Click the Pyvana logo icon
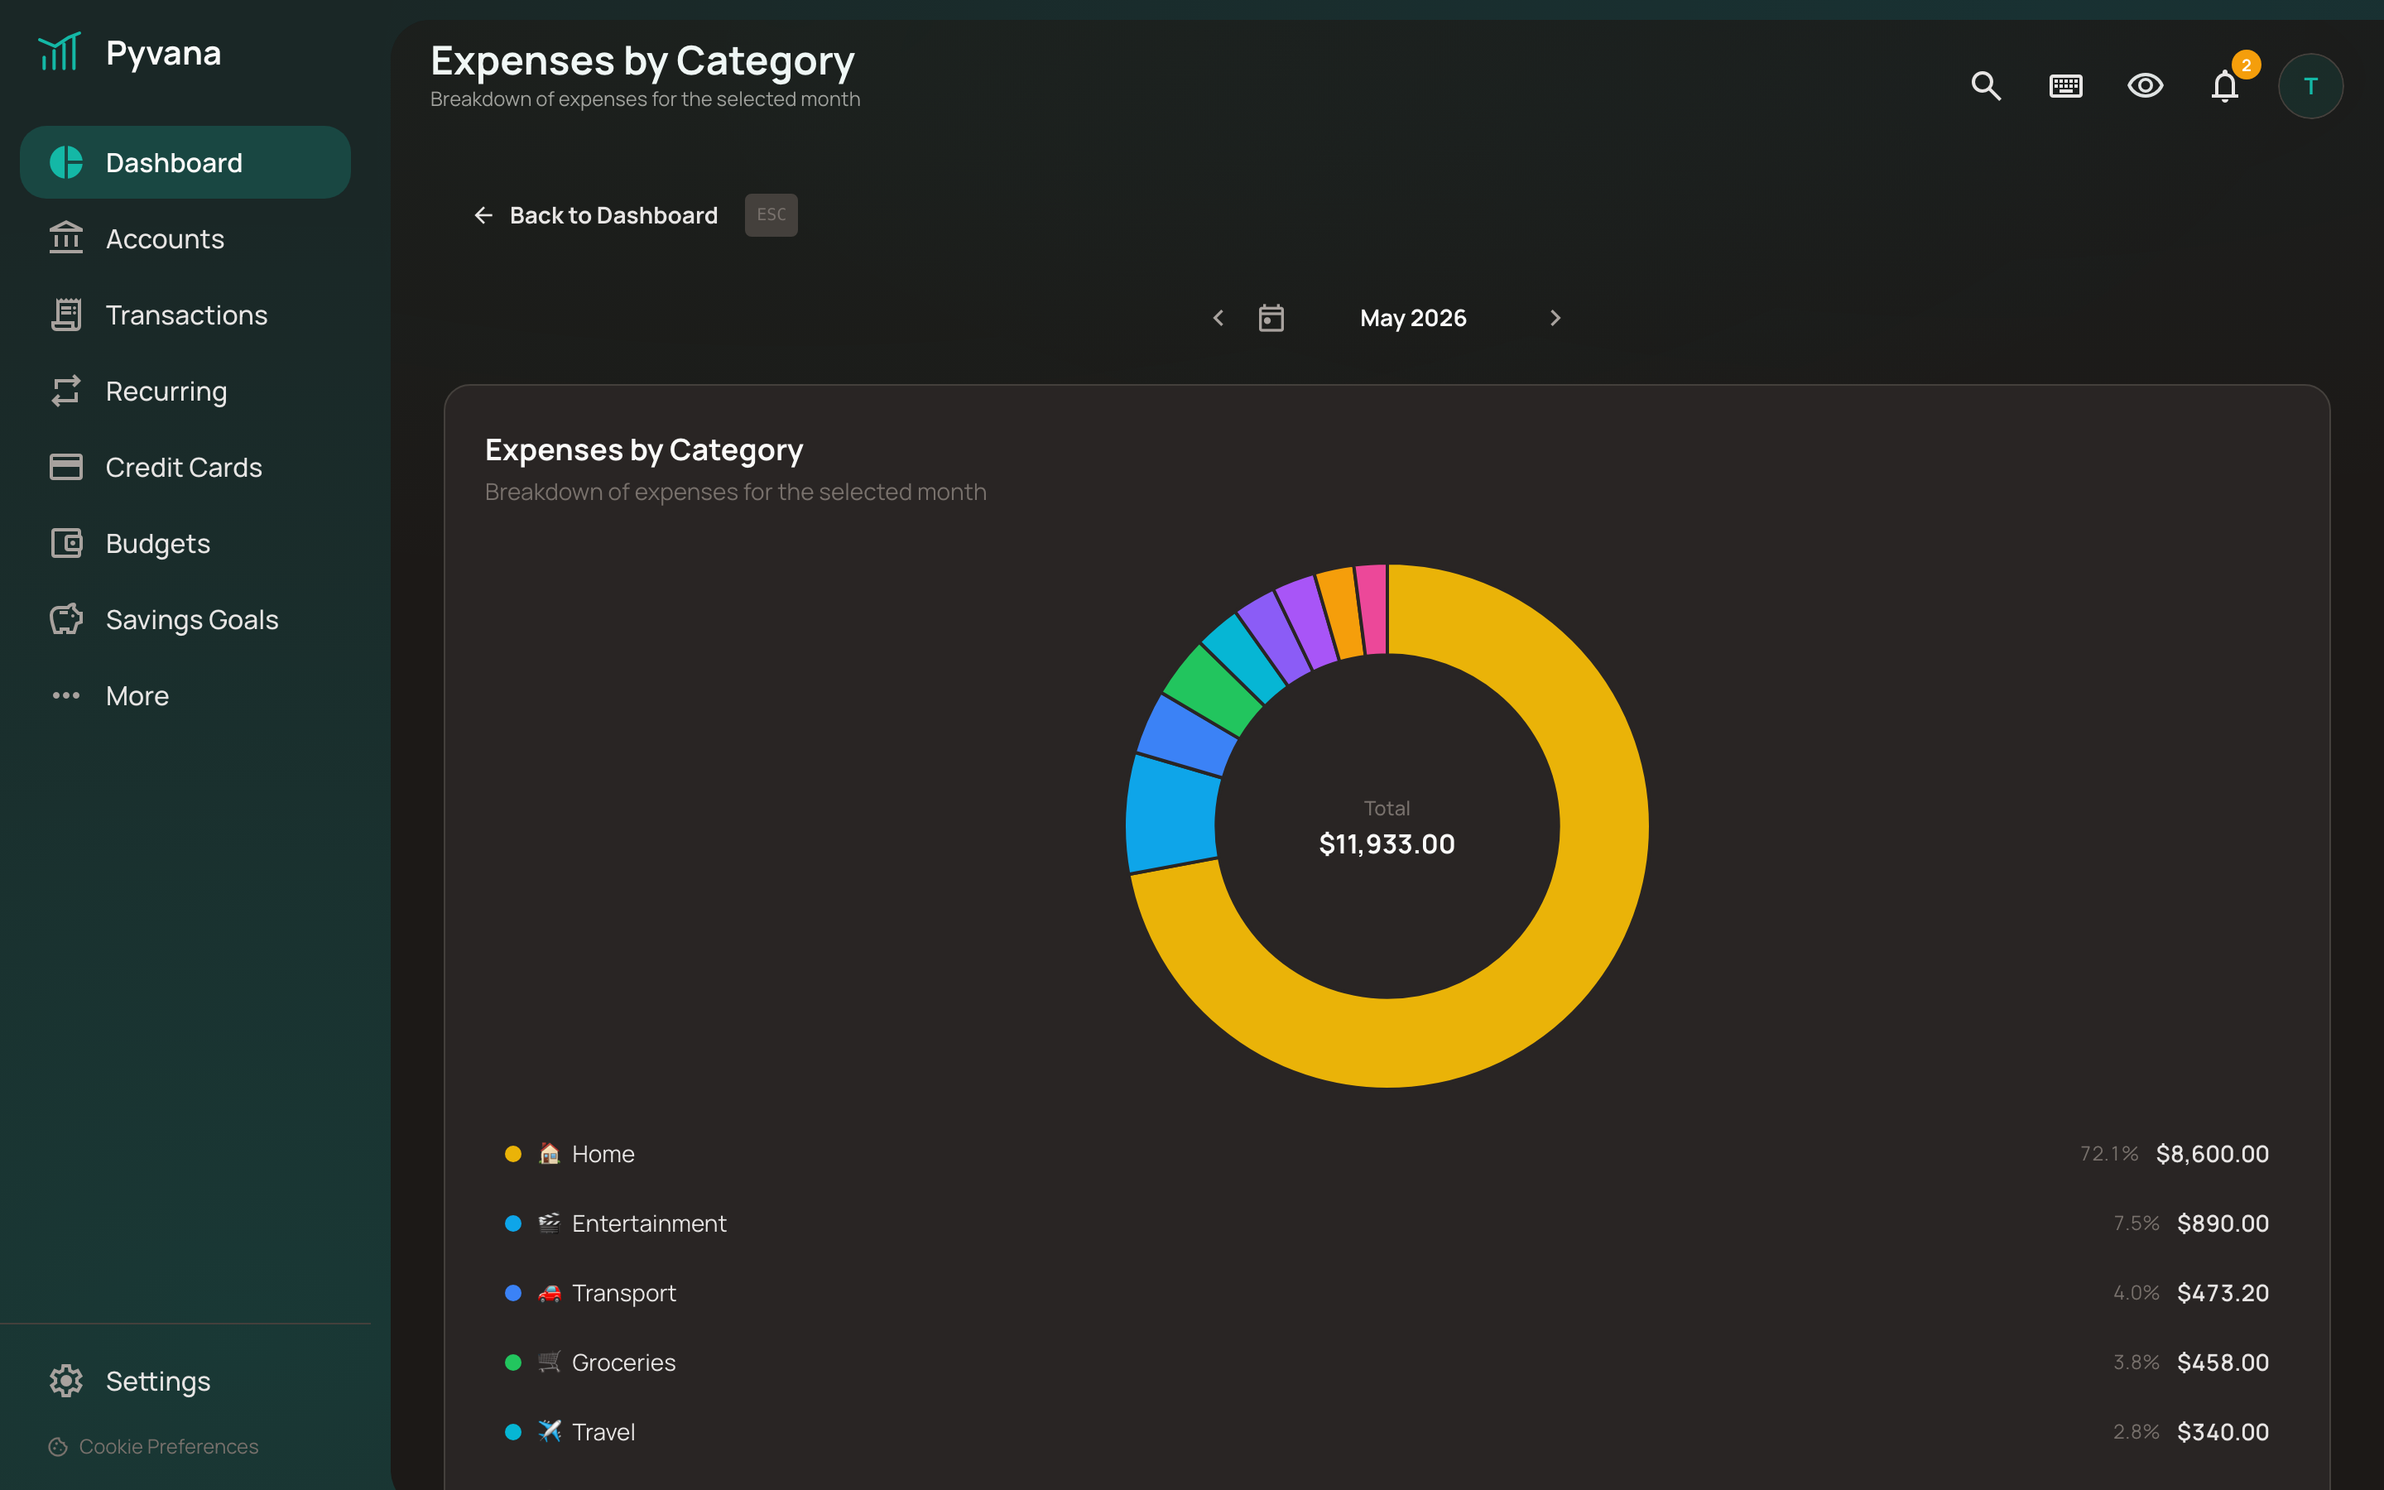 coord(59,52)
